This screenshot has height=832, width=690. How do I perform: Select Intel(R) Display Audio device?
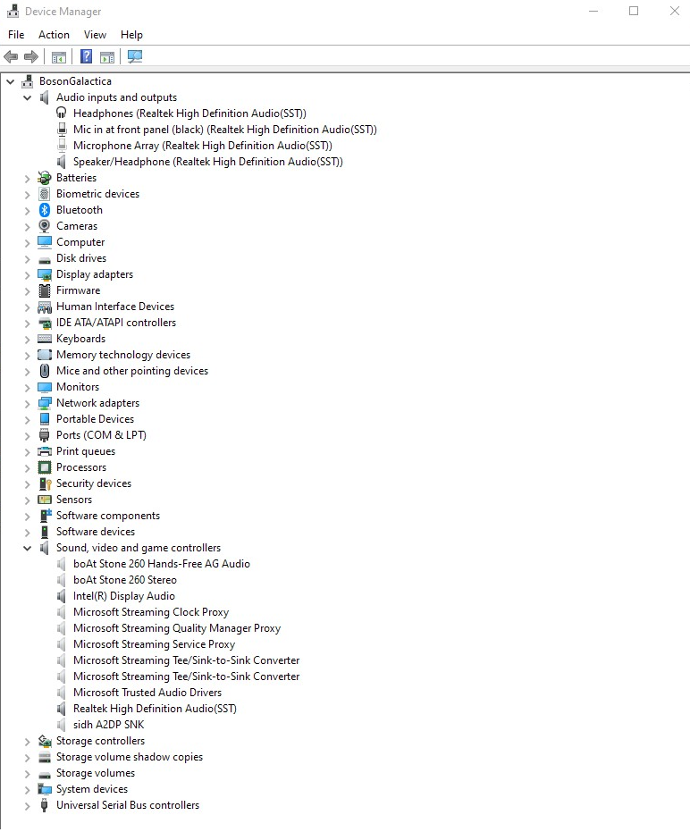(124, 596)
